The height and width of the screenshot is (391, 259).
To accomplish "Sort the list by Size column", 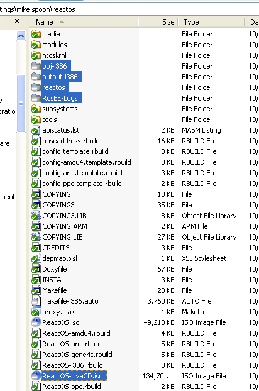I will [158, 22].
